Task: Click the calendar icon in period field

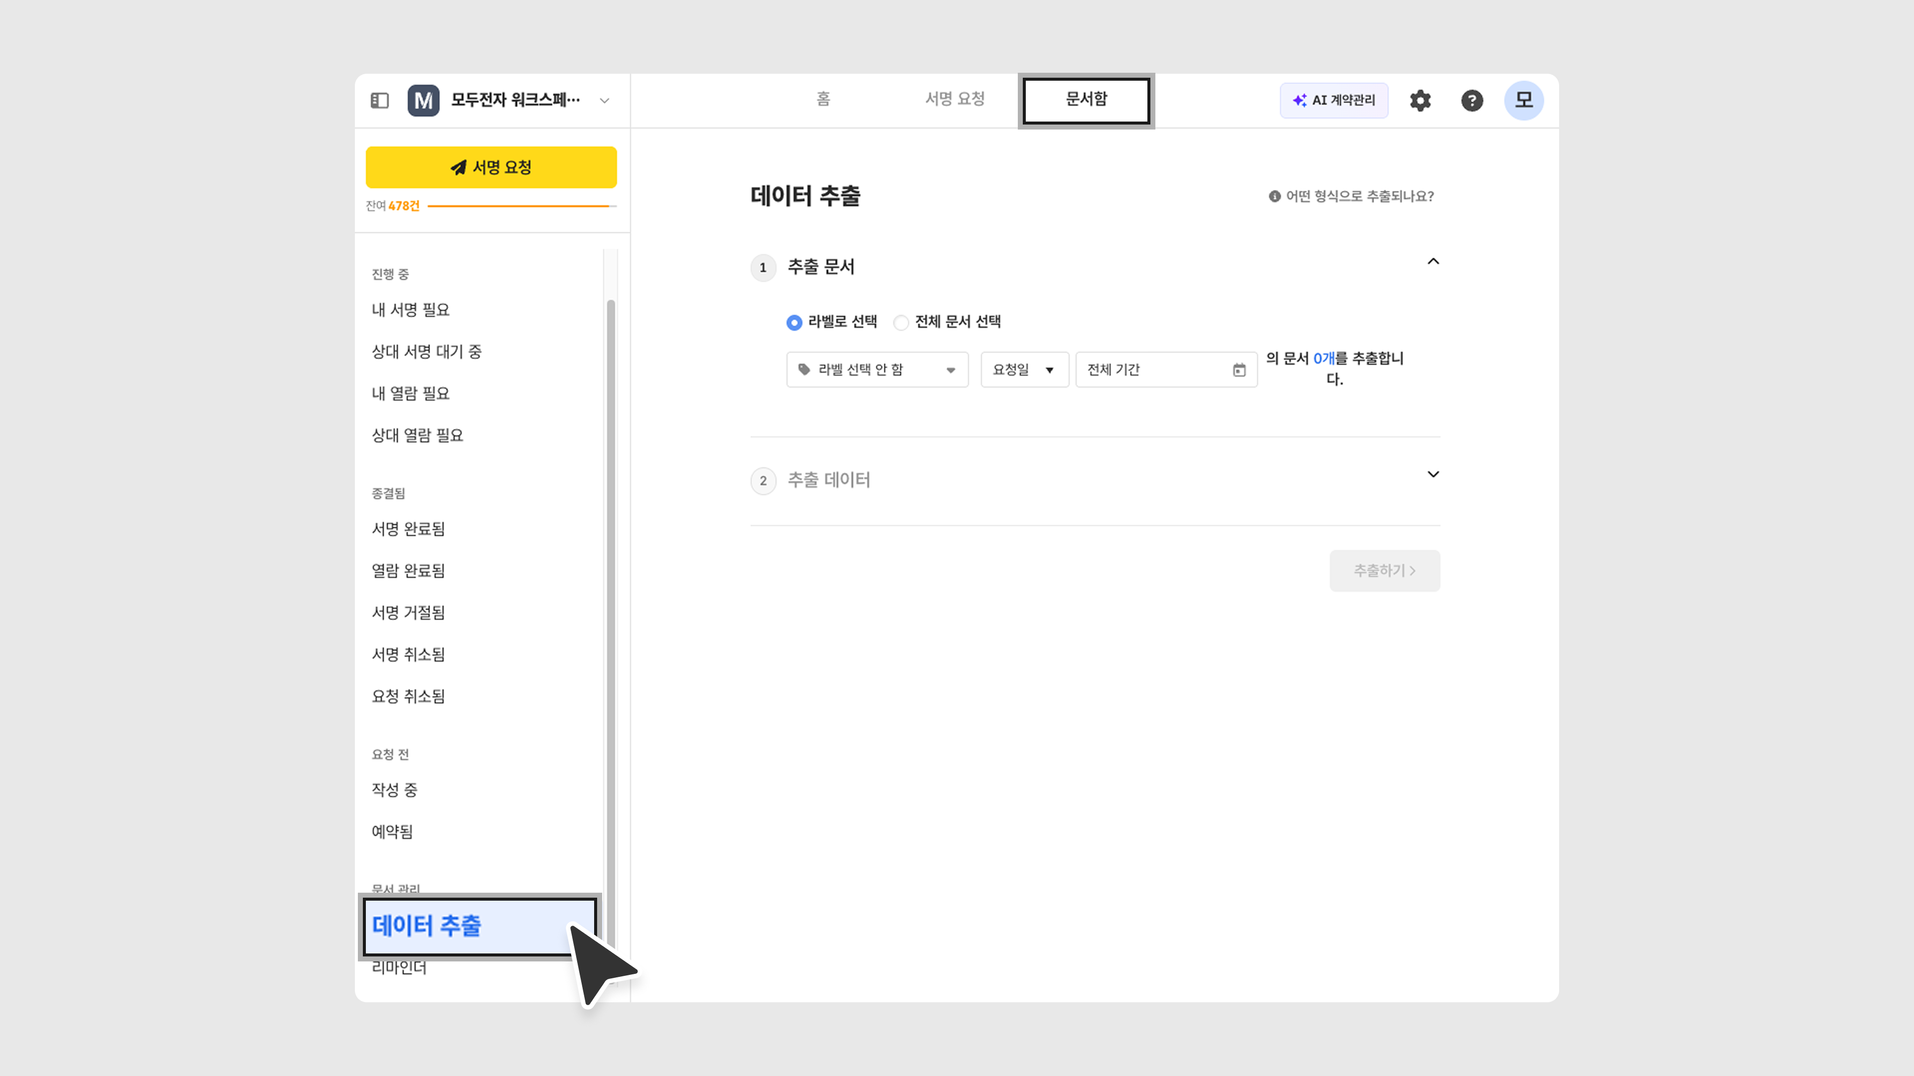Action: [1239, 370]
